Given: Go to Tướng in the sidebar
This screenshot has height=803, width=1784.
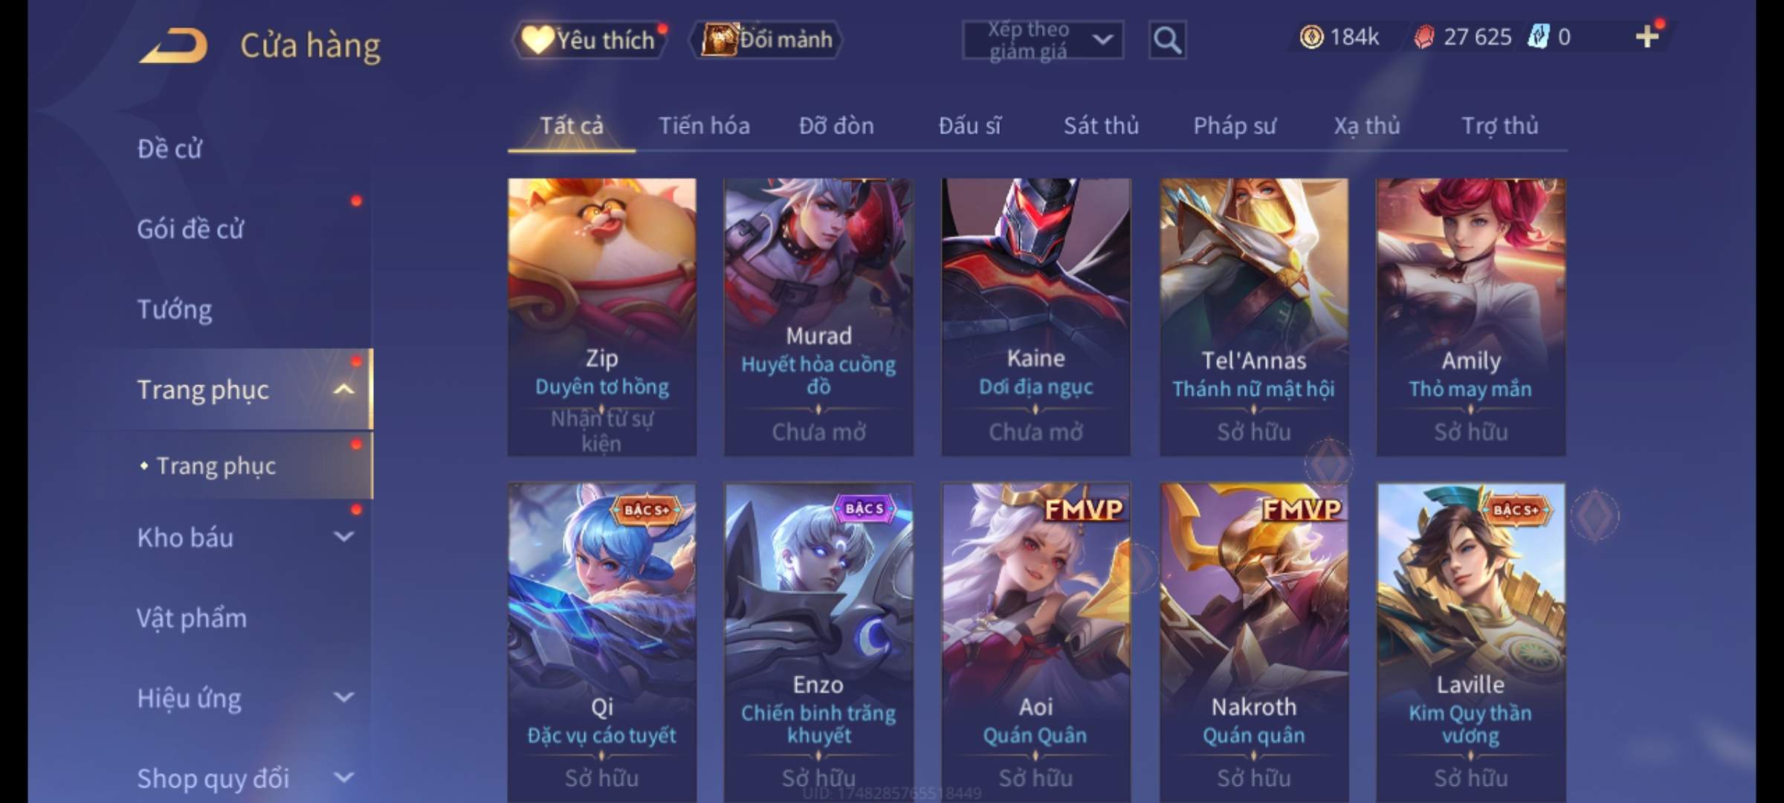Looking at the screenshot, I should coord(175,309).
